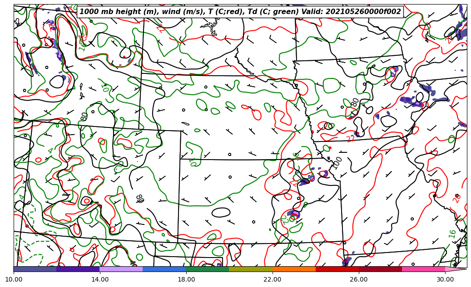Select the orange 22–24 colorbar segment
Image resolution: width=471 pixels, height=287 pixels.
tap(294, 269)
